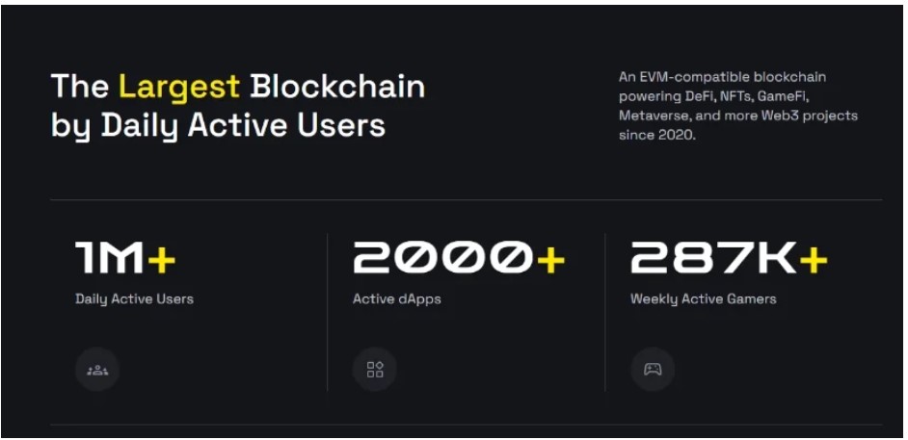Click the heading line 'by Daily Active Users'
Image resolution: width=908 pixels, height=440 pixels.
tap(218, 126)
